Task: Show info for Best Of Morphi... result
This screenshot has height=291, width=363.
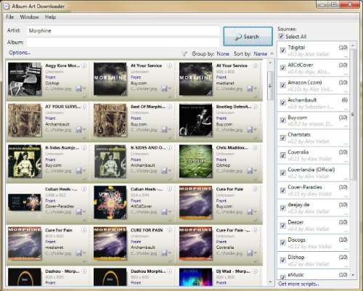Action: tap(170, 107)
